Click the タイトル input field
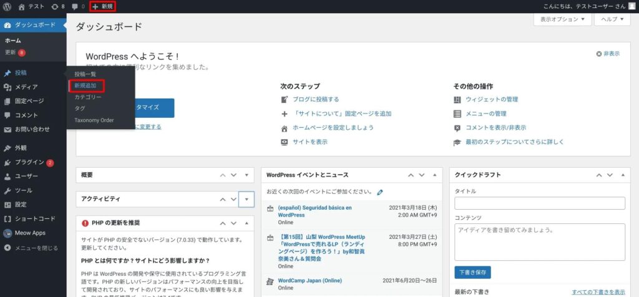This screenshot has width=639, height=297. (x=540, y=203)
